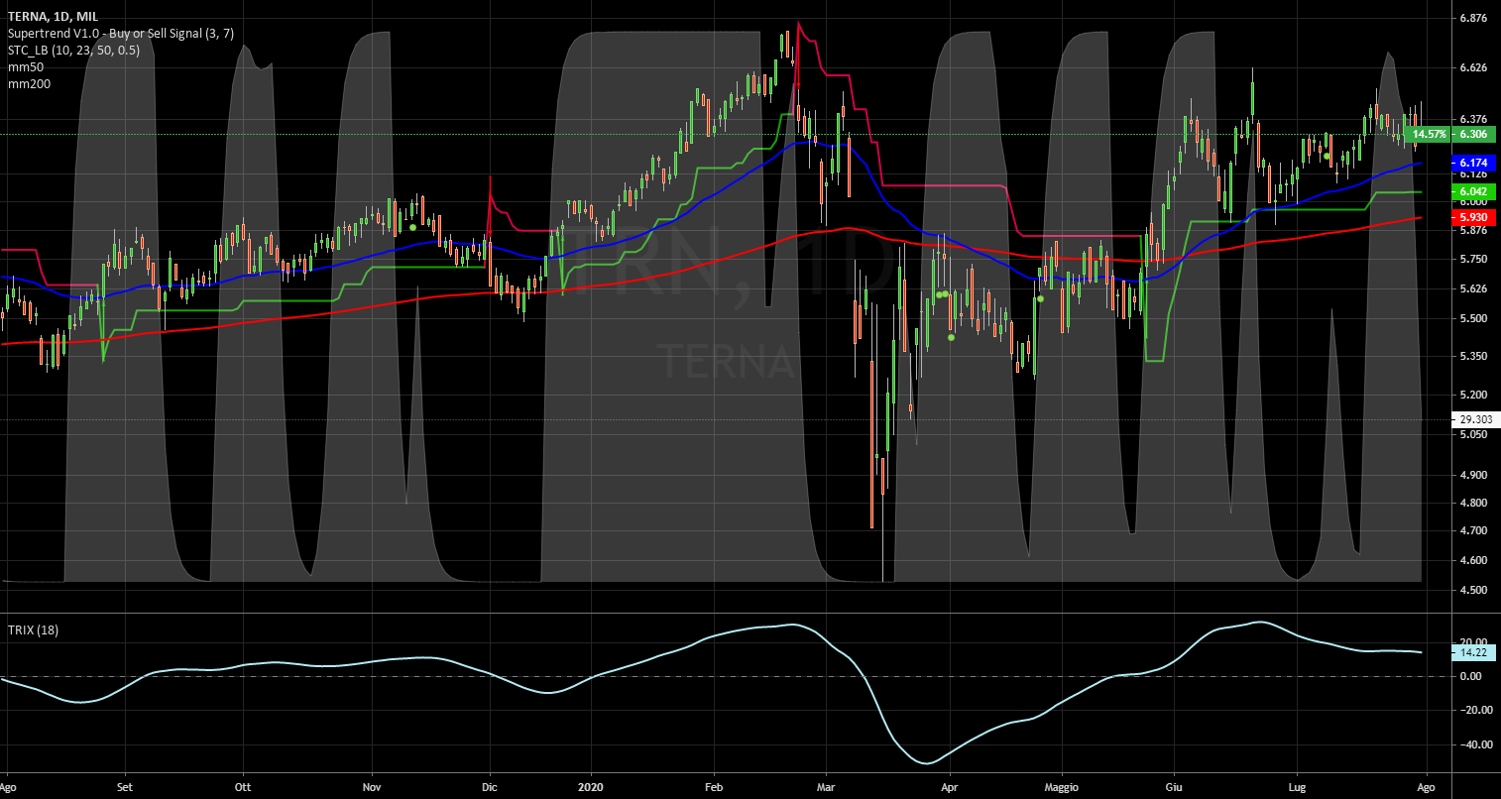The width and height of the screenshot is (1501, 799).
Task: Click the 14.57% change badge
Action: coord(1429,134)
